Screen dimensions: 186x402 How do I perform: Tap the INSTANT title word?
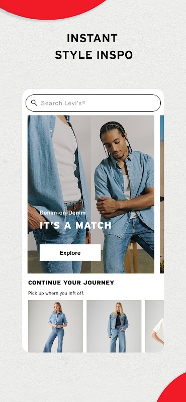pyautogui.click(x=92, y=39)
